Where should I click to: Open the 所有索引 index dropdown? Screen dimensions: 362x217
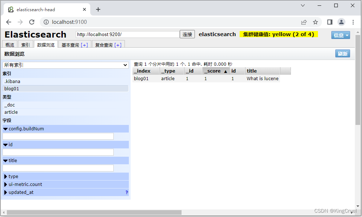66,65
